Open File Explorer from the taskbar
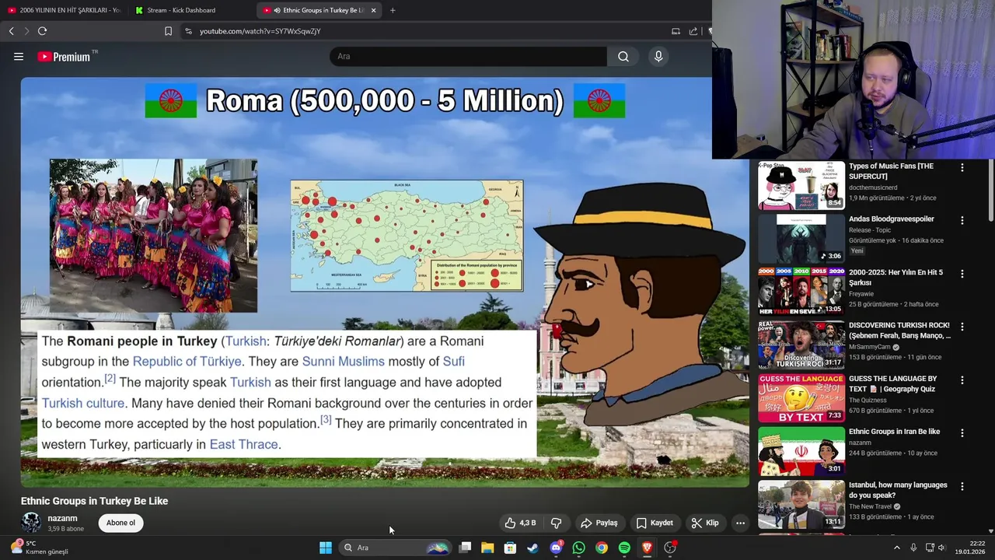Viewport: 995px width, 560px height. (487, 548)
